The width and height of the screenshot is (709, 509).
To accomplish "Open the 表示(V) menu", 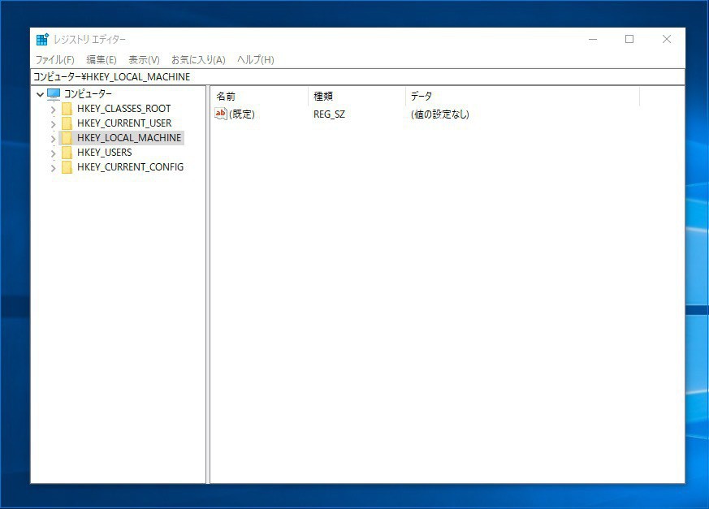I will click(x=144, y=60).
